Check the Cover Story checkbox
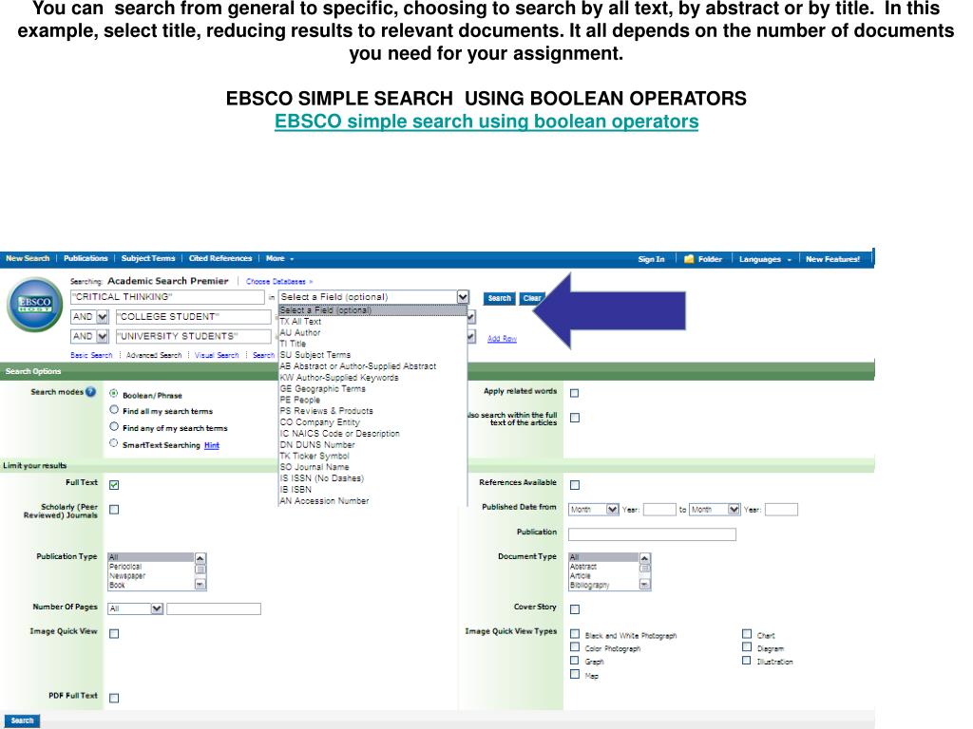Image resolution: width=973 pixels, height=729 pixels. (x=575, y=609)
